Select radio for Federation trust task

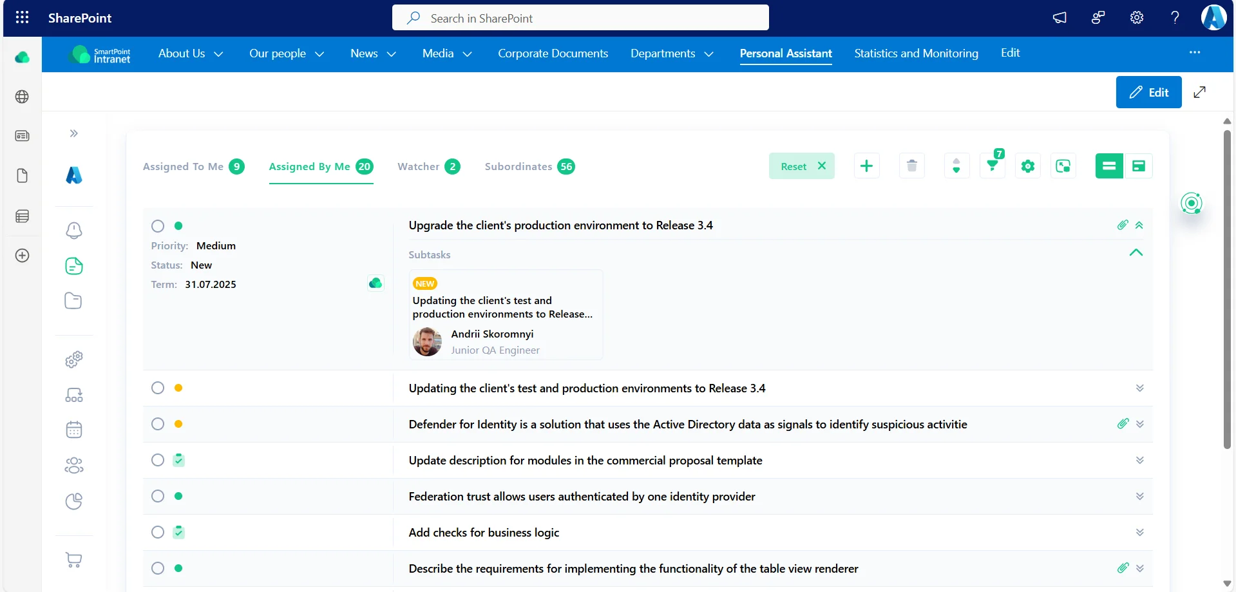(x=158, y=496)
